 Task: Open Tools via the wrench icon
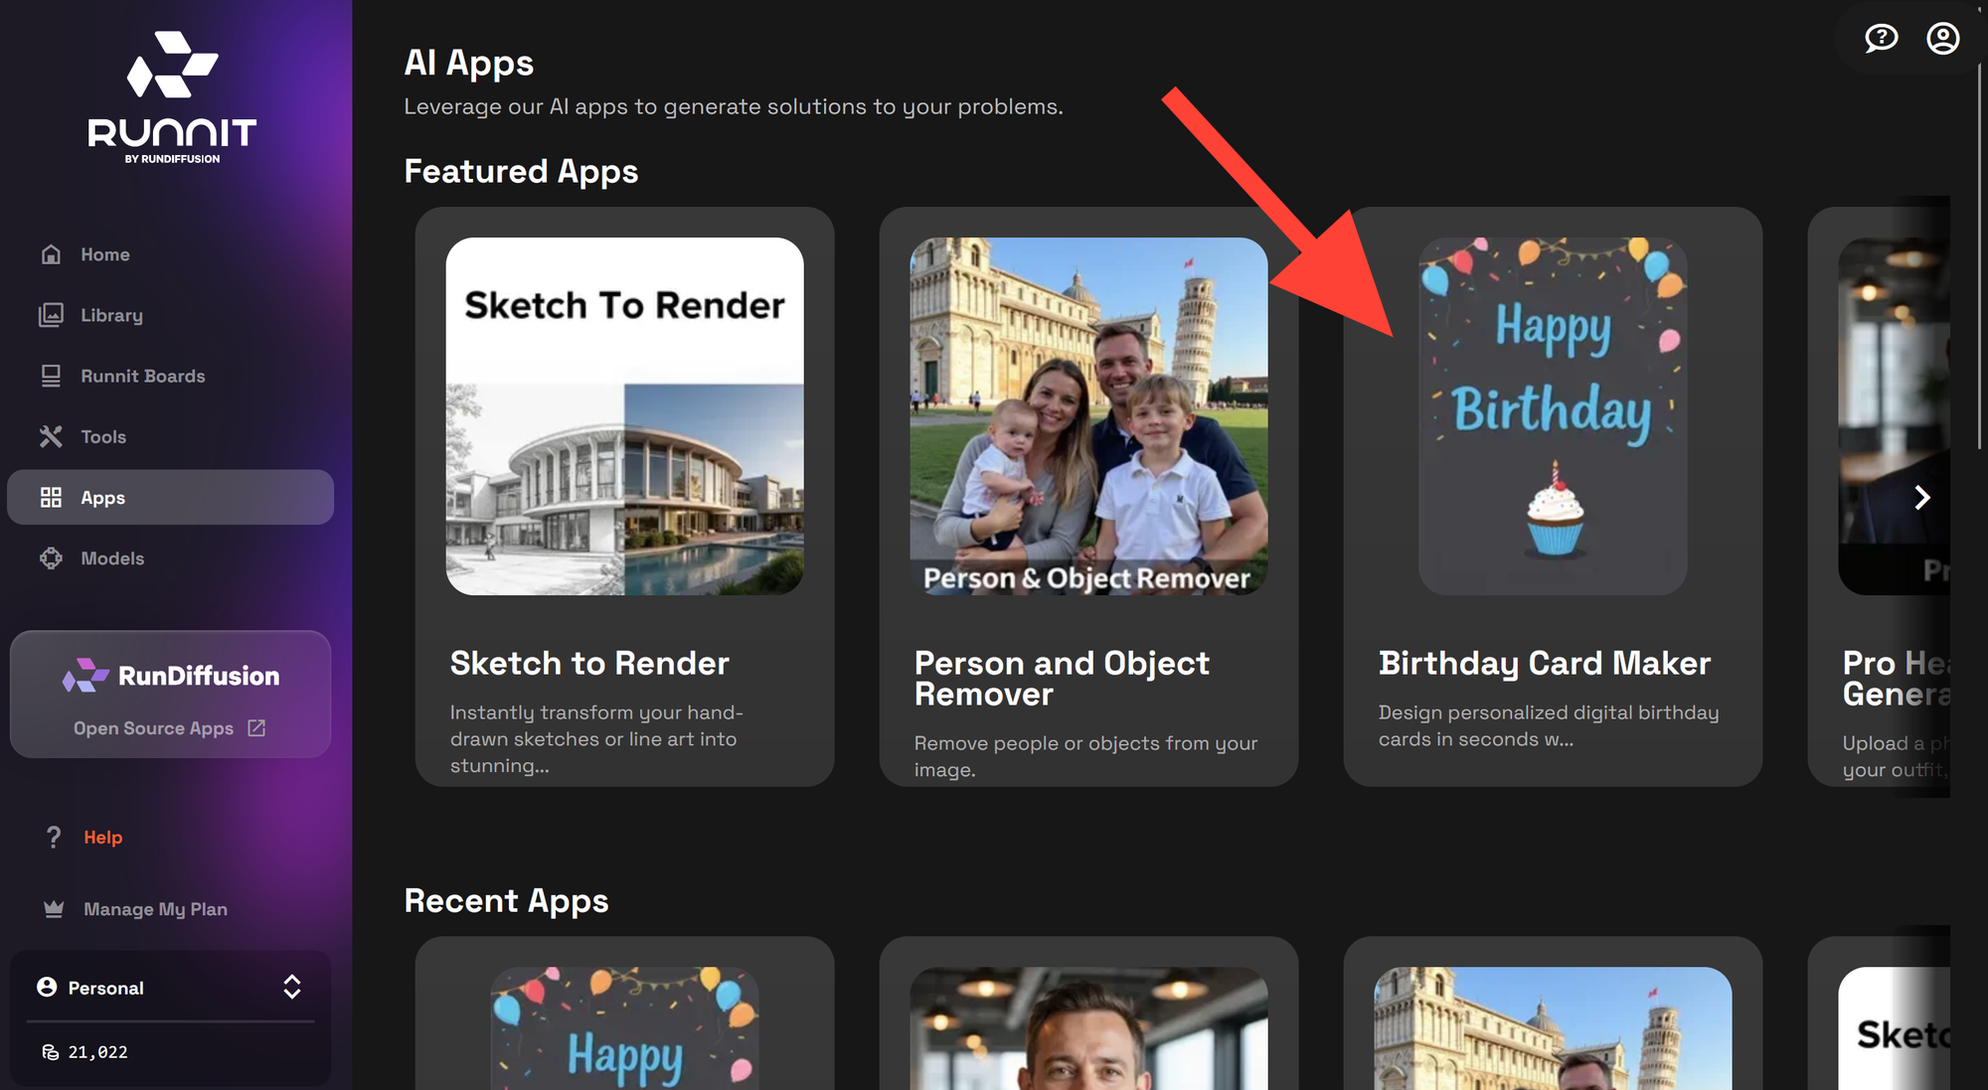pyautogui.click(x=50, y=436)
